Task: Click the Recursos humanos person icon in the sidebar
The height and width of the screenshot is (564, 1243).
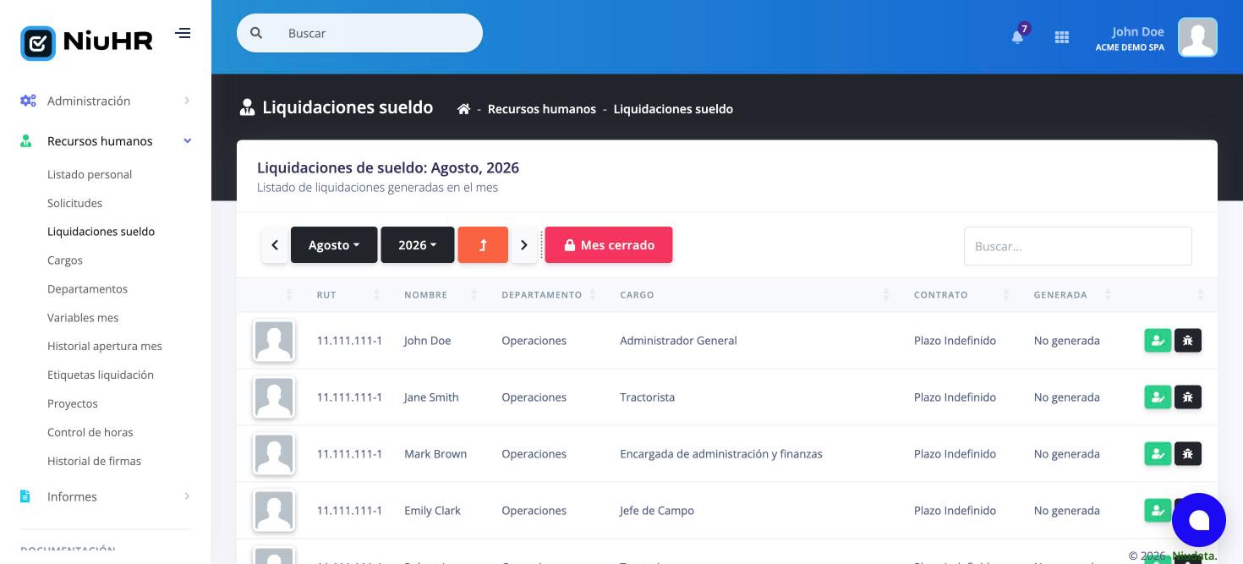Action: click(25, 141)
